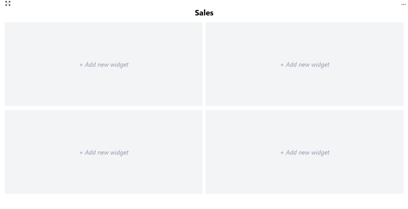Enter fullscreen mode for the Sales dashboard
The height and width of the screenshot is (209, 408).
(8, 4)
